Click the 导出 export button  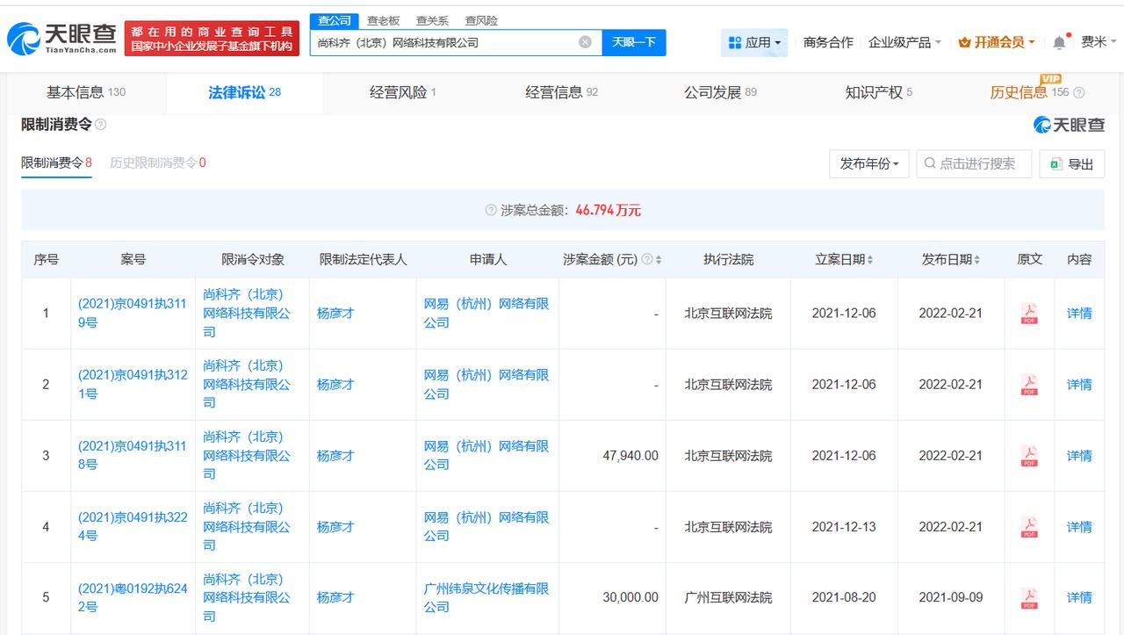tap(1071, 163)
